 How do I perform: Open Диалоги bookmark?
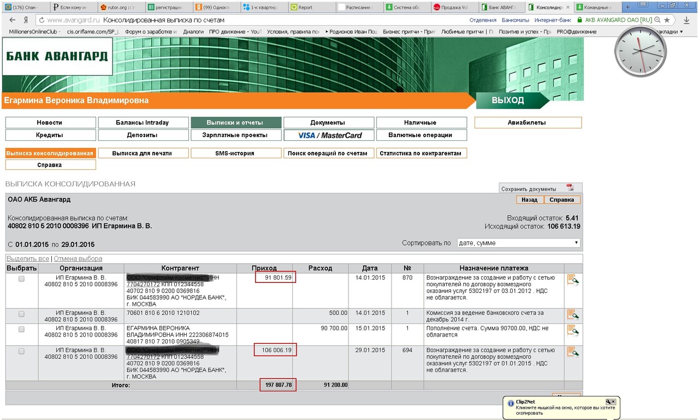193,32
